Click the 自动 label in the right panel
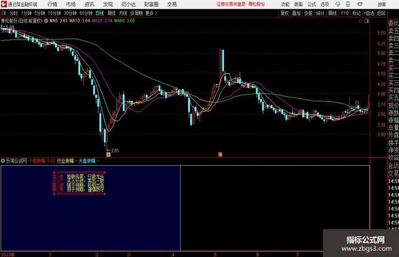 click(x=393, y=166)
